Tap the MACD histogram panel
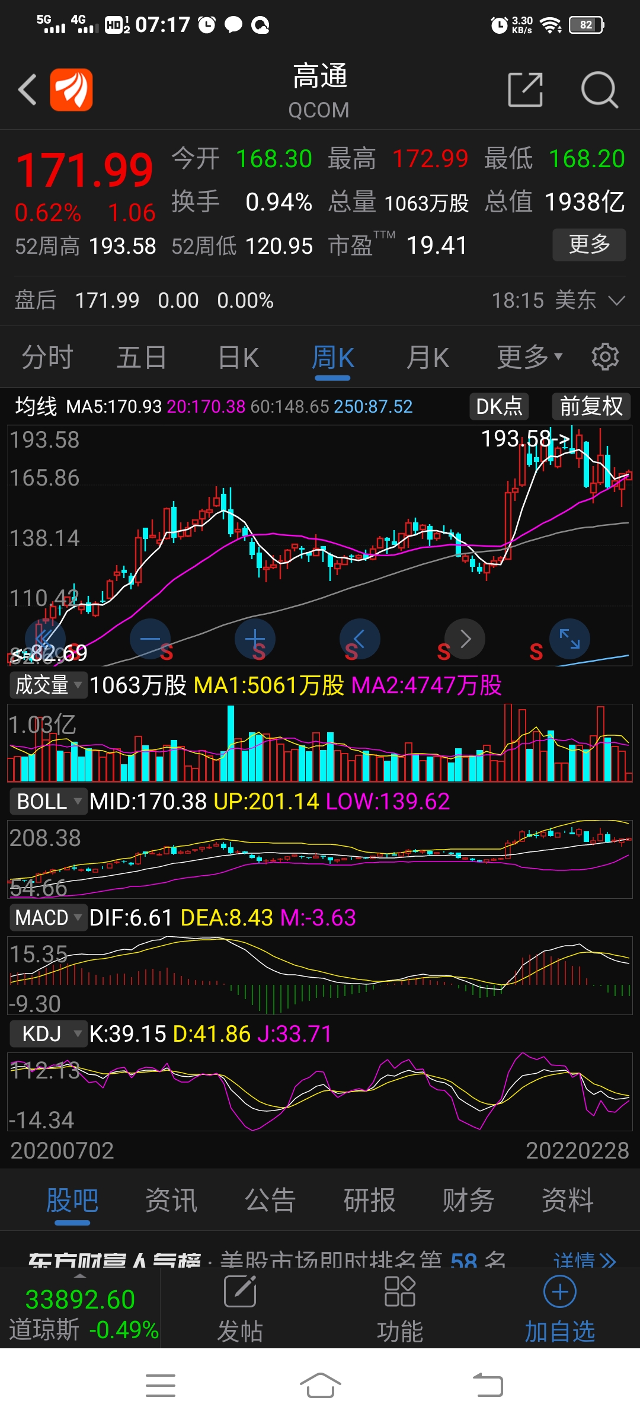This screenshot has width=640, height=1423. pos(320,975)
